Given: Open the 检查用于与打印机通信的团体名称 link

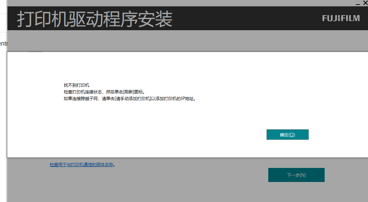Looking at the screenshot, I should click(81, 165).
